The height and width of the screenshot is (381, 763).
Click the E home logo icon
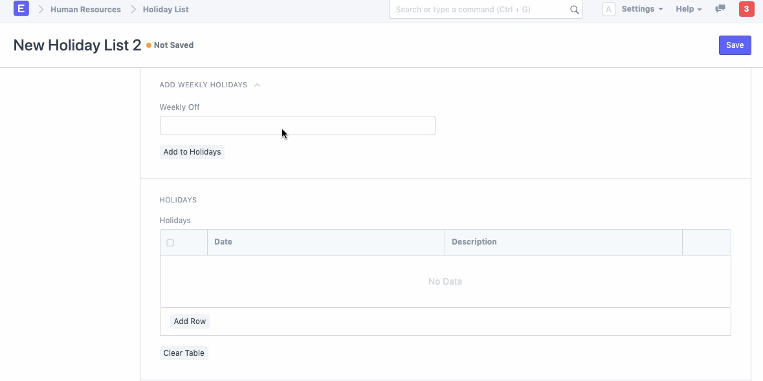tap(21, 9)
